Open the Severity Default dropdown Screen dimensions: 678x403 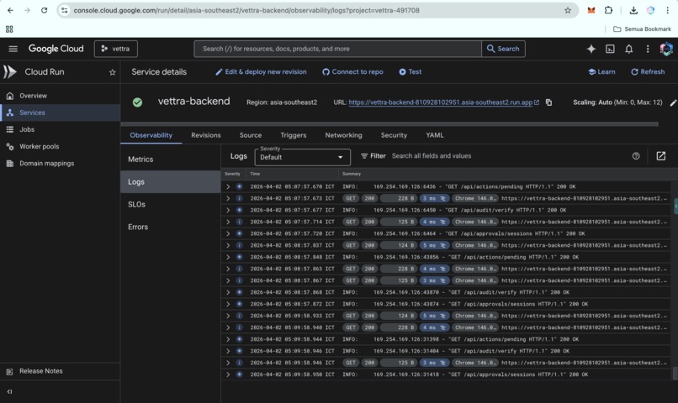click(302, 157)
